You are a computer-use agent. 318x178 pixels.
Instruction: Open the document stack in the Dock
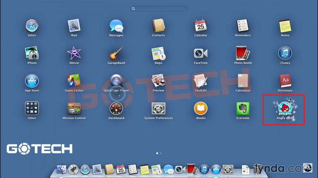[x=245, y=170]
